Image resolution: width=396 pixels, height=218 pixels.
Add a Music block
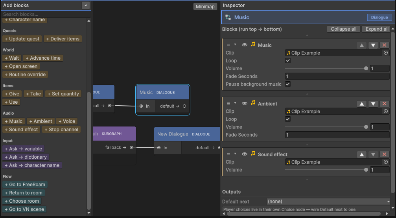pyautogui.click(x=14, y=121)
